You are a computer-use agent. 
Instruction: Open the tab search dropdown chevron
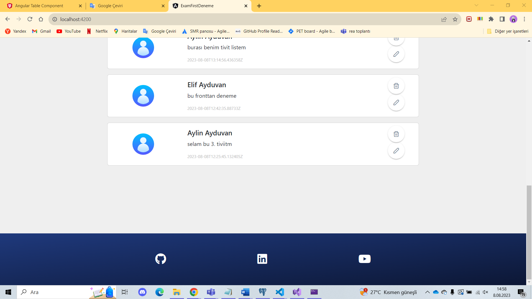(476, 6)
